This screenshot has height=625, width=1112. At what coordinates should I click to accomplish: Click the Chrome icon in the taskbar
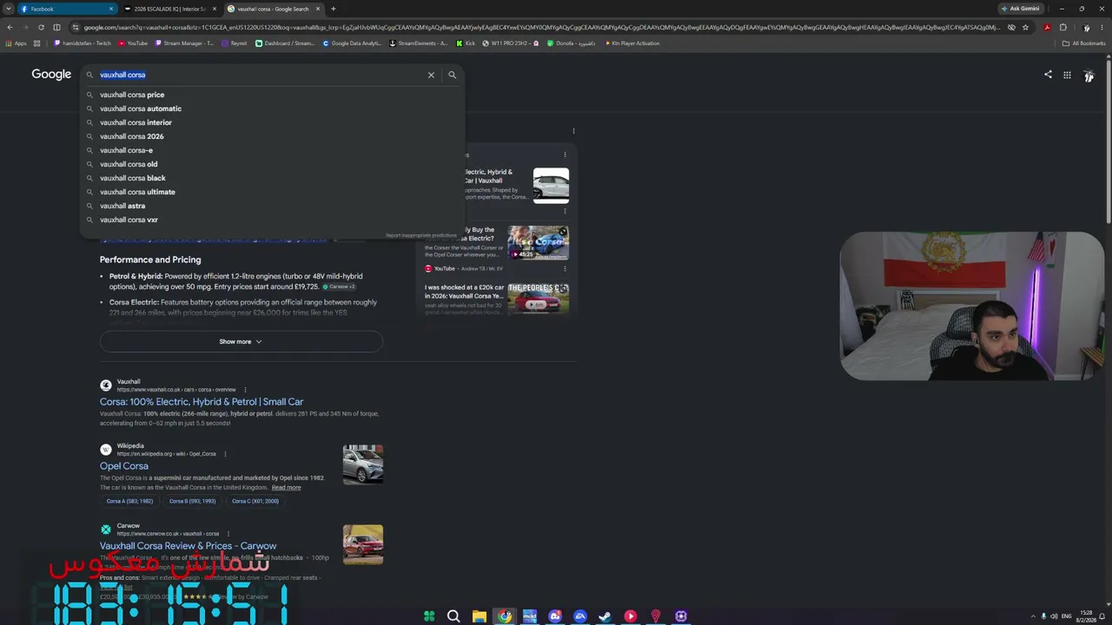[505, 616]
